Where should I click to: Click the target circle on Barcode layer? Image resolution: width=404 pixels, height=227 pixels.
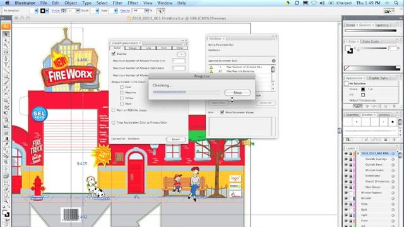[393, 199]
